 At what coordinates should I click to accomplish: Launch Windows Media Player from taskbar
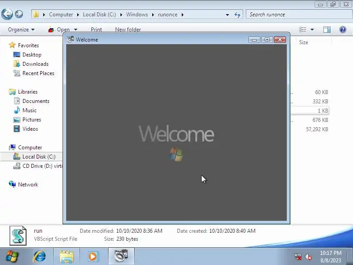pyautogui.click(x=93, y=257)
